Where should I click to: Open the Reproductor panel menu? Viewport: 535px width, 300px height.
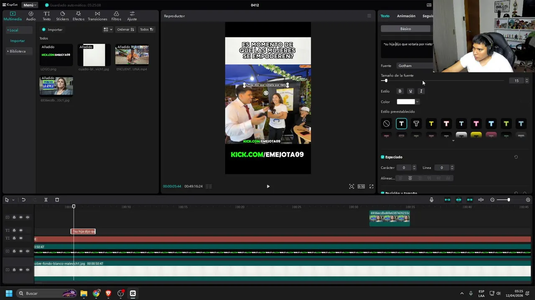pos(369,16)
